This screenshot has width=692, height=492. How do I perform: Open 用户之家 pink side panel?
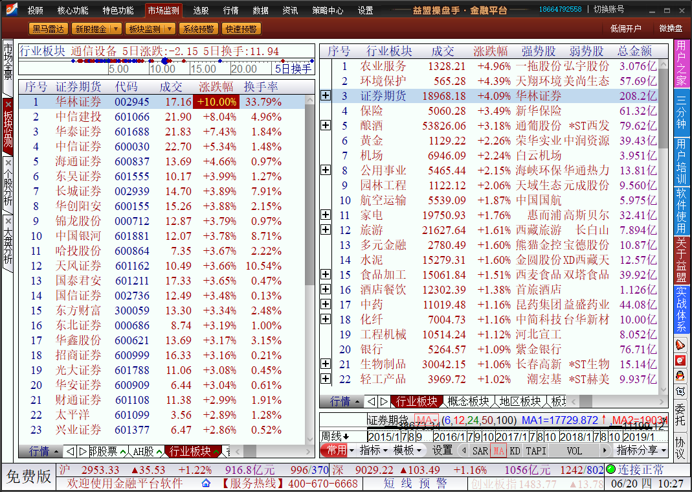[x=682, y=64]
